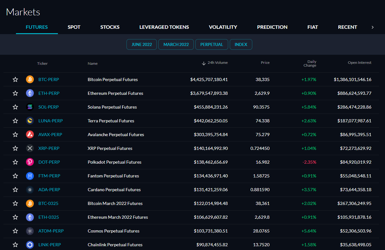Select the LEVERAGED TOKENS tab
Screen dimensions: 385x250
[x=164, y=27]
